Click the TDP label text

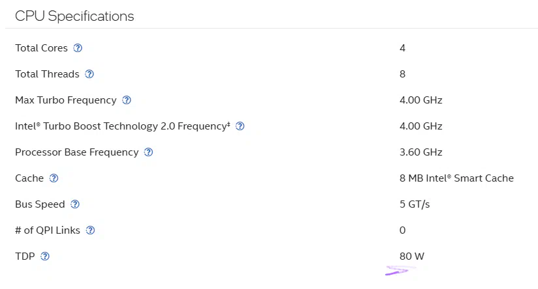click(x=25, y=256)
